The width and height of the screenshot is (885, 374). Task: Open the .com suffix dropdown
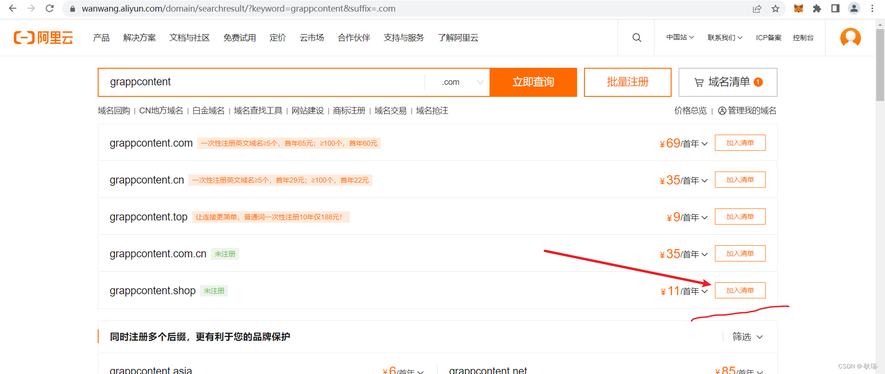point(462,82)
